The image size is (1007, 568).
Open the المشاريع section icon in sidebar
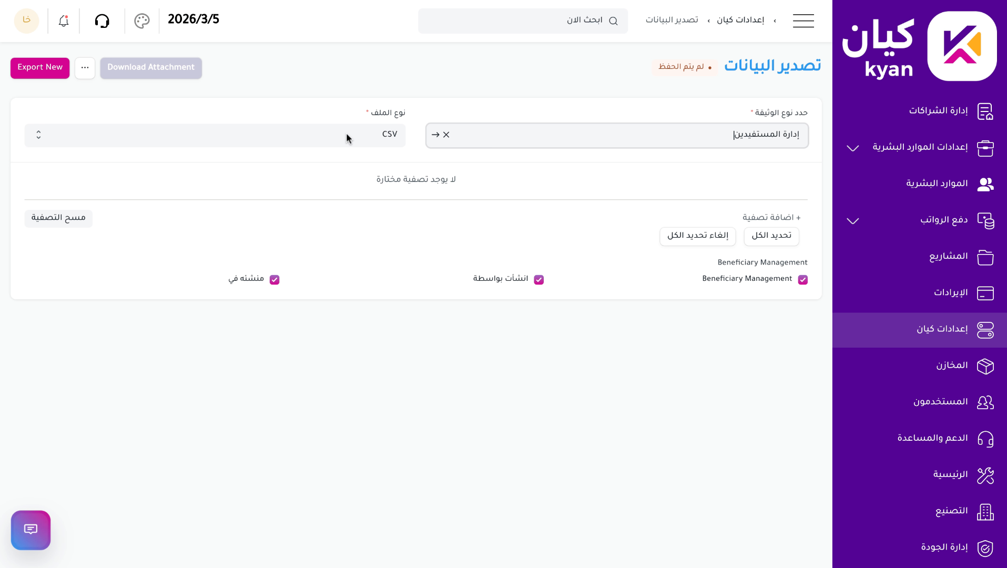click(985, 257)
